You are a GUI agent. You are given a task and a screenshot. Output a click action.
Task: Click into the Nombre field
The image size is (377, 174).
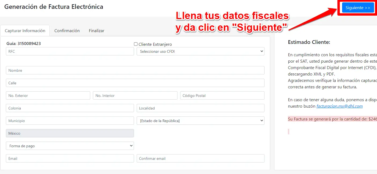(x=135, y=70)
